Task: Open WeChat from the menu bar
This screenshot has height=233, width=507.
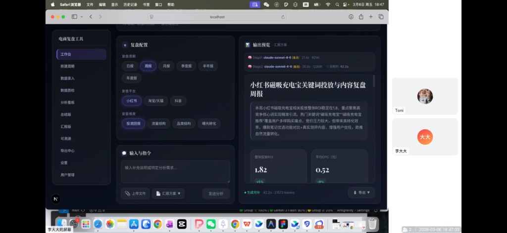Action: coord(266,4)
